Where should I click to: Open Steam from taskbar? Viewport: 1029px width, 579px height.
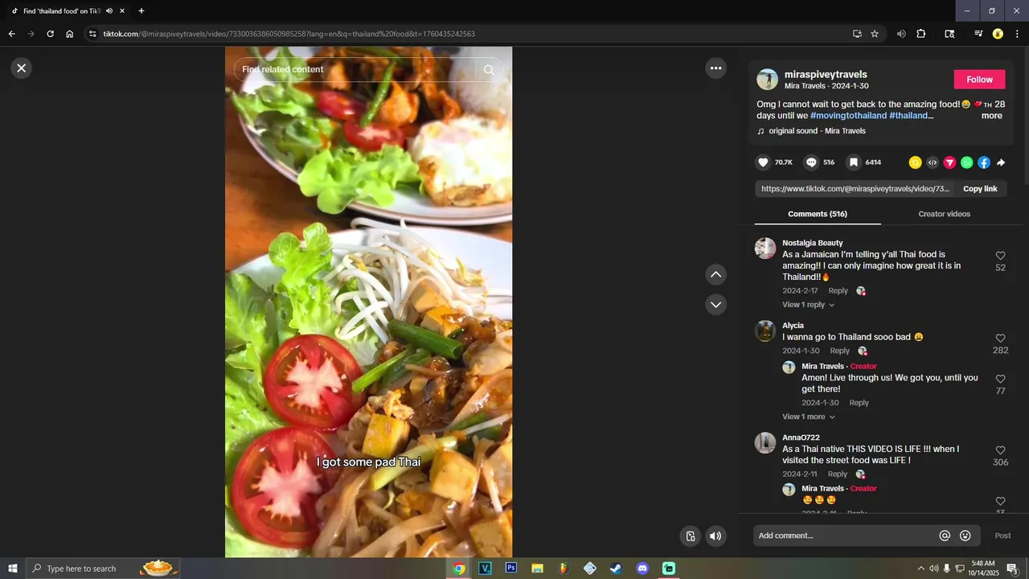[616, 569]
